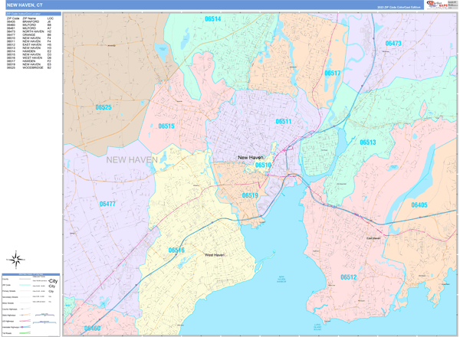Click the 06514 ZIP code label
The height and width of the screenshot is (337, 460).
(212, 19)
